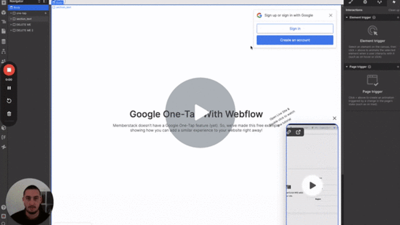
Task: Expand the DELETE ME 2 node arrow
Action: (11, 30)
